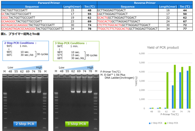Click the "Forward Primer" table header
This screenshot has height=131, width=195.
tap(49, 3)
